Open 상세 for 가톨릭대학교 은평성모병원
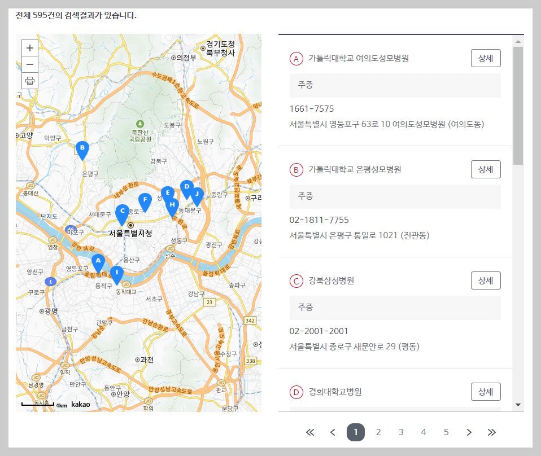 pyautogui.click(x=485, y=169)
